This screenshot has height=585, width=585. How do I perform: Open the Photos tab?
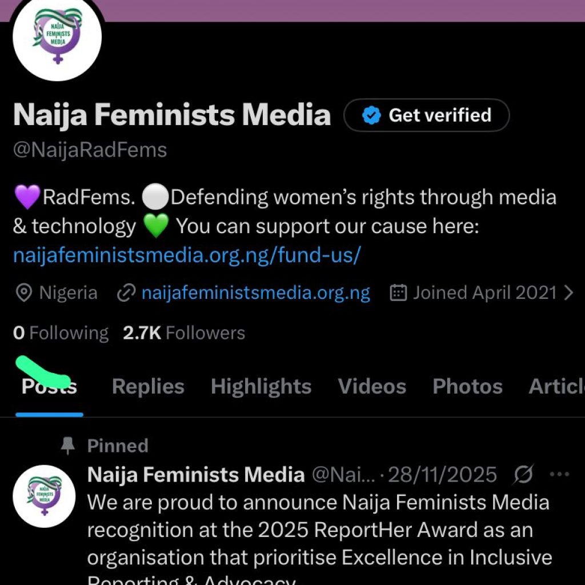(467, 387)
